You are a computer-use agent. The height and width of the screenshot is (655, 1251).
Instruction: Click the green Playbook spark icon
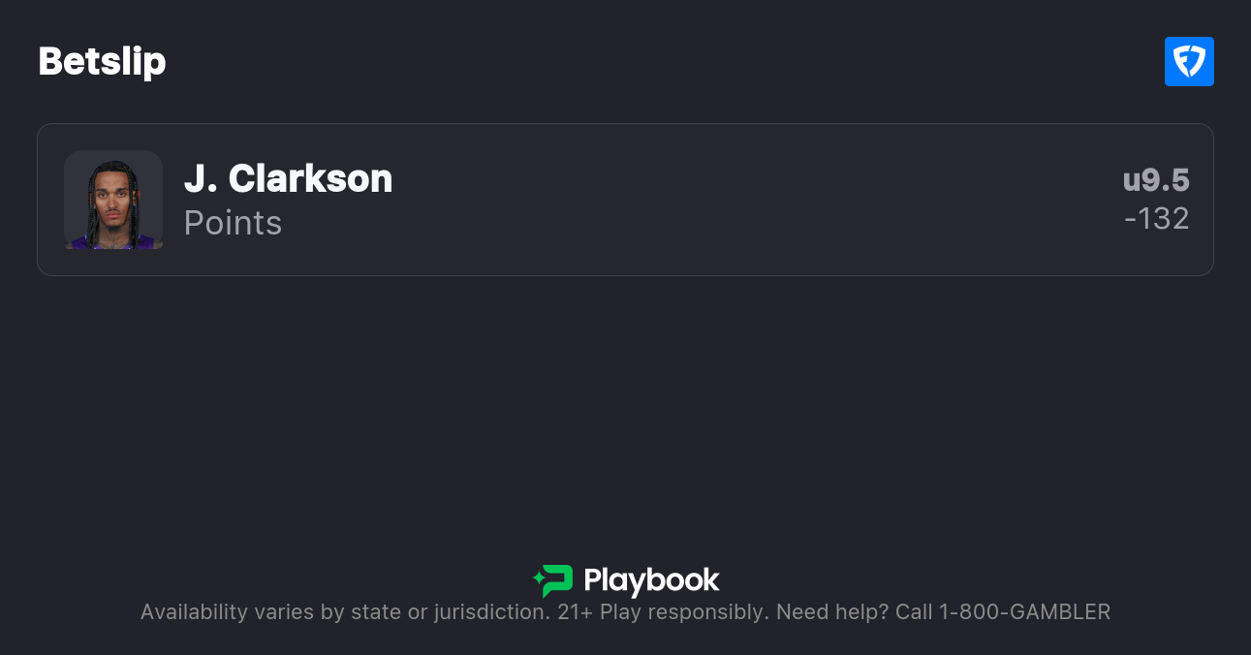pyautogui.click(x=552, y=580)
